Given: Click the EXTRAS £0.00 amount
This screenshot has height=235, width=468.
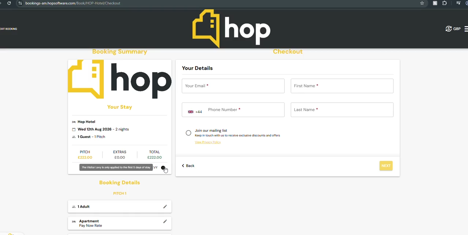Looking at the screenshot, I should pyautogui.click(x=120, y=157).
